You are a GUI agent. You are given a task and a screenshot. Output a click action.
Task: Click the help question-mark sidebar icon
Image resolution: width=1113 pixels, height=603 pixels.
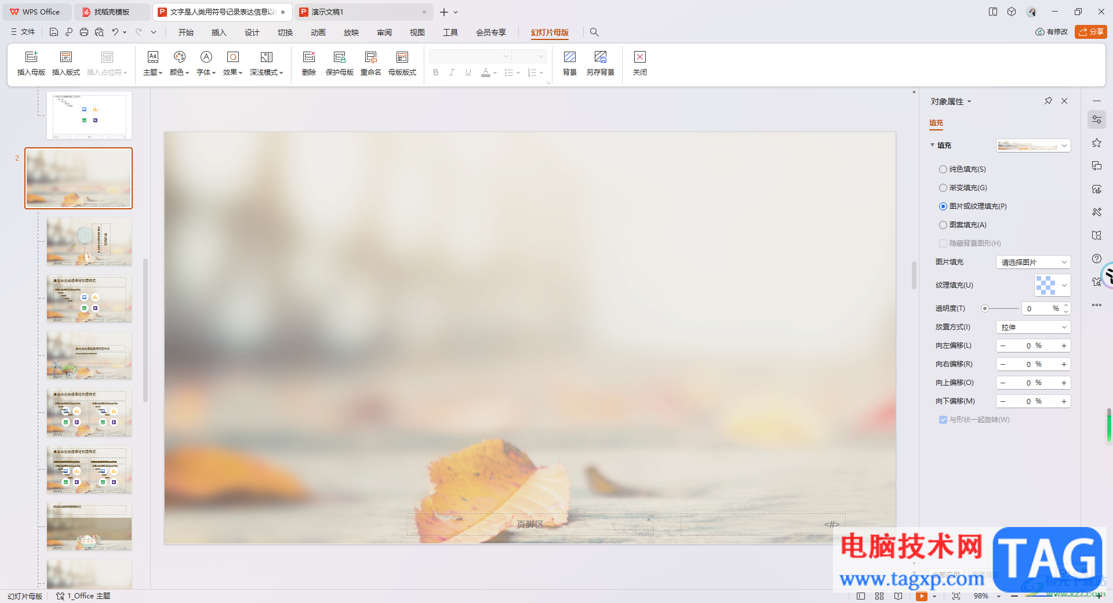1097,259
